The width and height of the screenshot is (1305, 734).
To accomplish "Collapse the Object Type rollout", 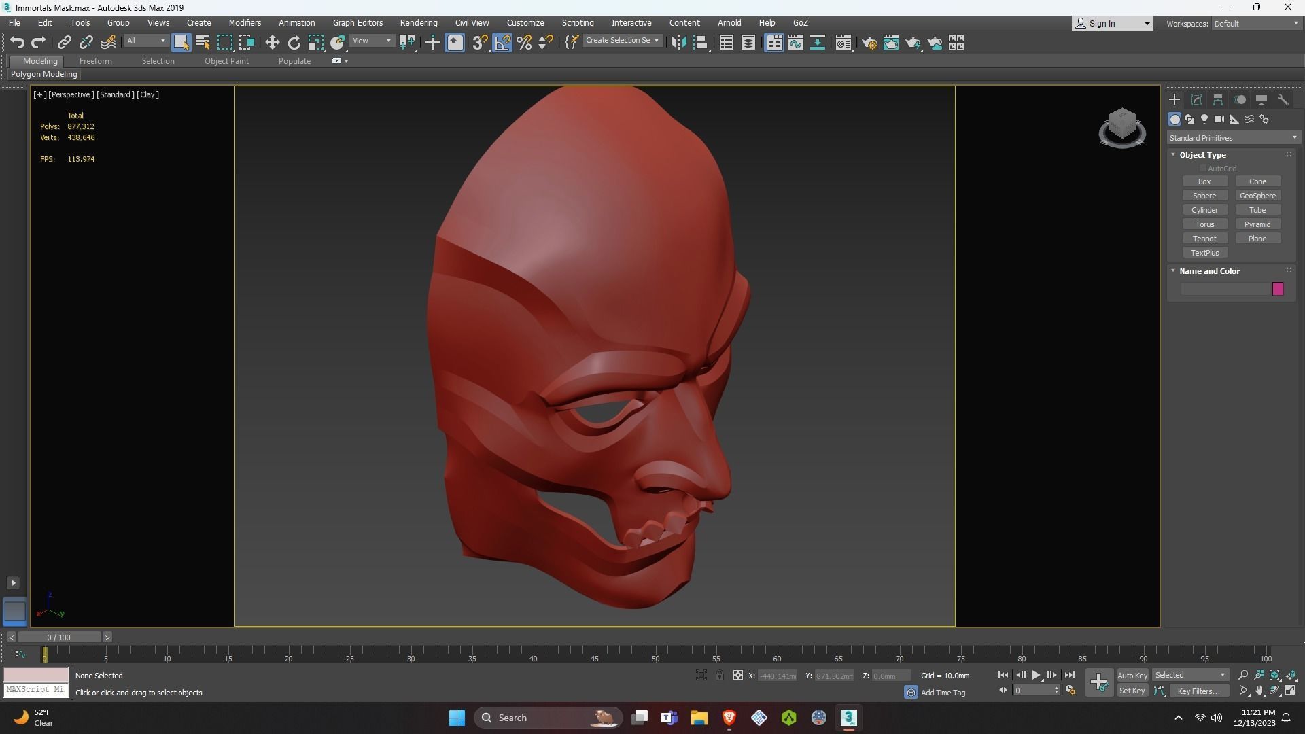I will click(1202, 155).
